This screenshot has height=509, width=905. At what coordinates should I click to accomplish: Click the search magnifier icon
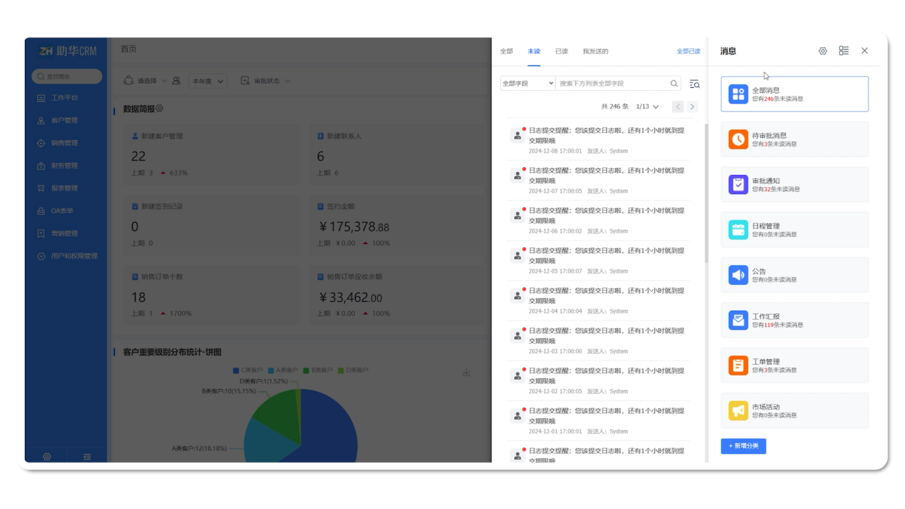(674, 84)
